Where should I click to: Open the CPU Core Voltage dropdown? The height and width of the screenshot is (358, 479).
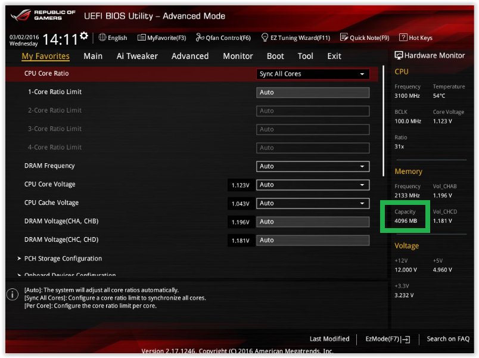(312, 185)
